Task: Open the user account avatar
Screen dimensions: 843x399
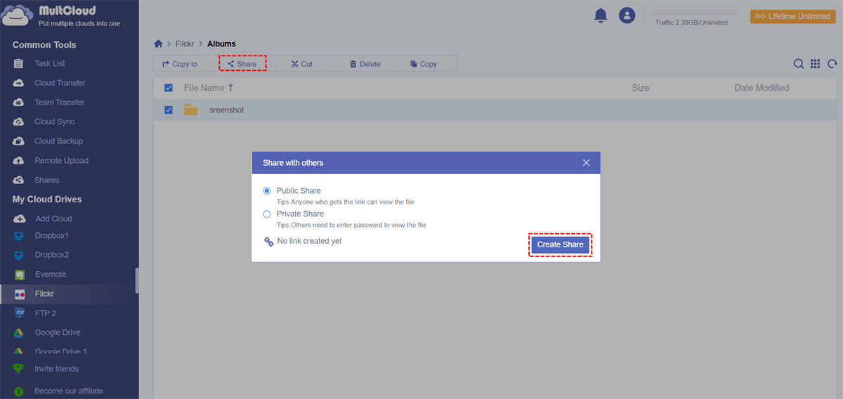Action: click(x=627, y=15)
